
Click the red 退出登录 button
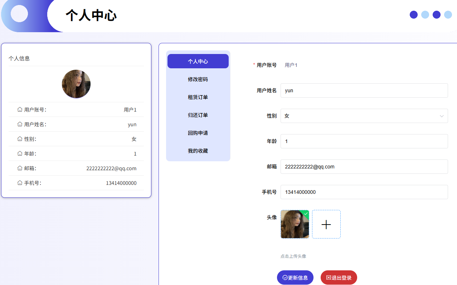pyautogui.click(x=339, y=277)
